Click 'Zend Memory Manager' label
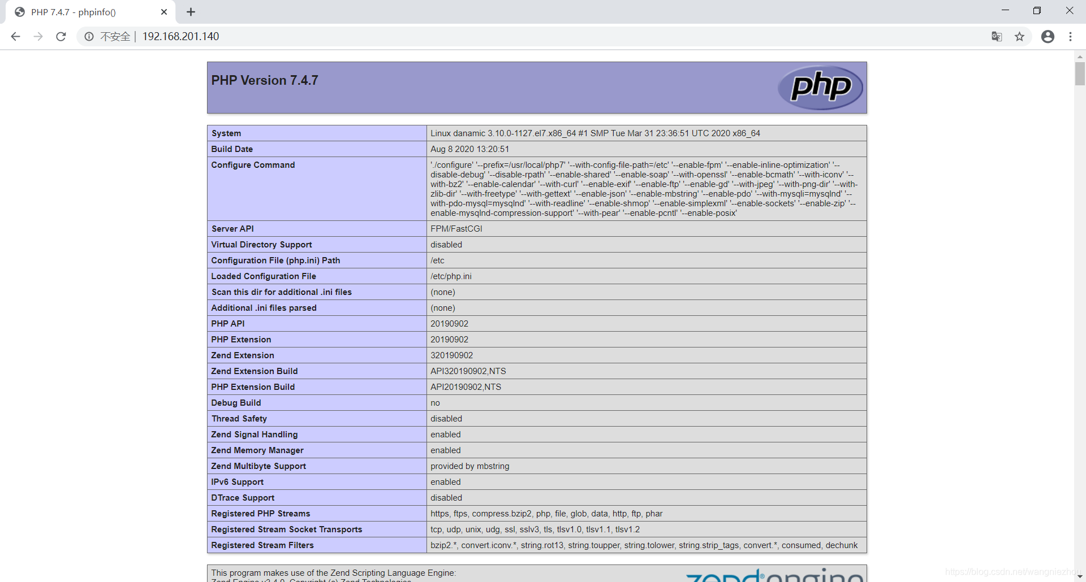This screenshot has width=1086, height=582. coord(257,450)
